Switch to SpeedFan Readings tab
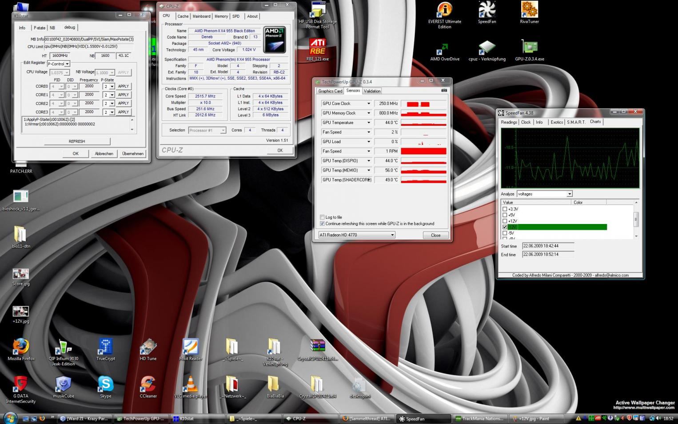The image size is (678, 424). (509, 122)
